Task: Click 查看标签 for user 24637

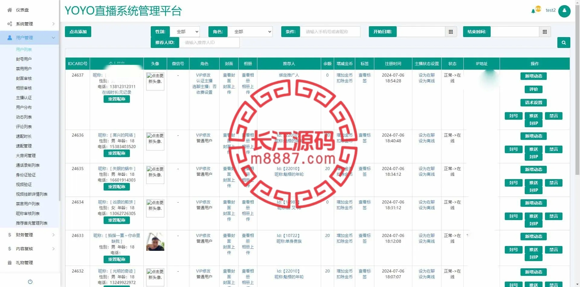Action: [x=365, y=78]
